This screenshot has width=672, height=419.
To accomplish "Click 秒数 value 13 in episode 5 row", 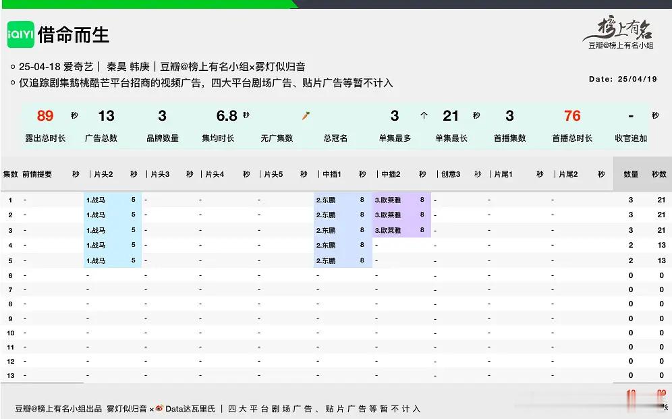I will pyautogui.click(x=661, y=260).
